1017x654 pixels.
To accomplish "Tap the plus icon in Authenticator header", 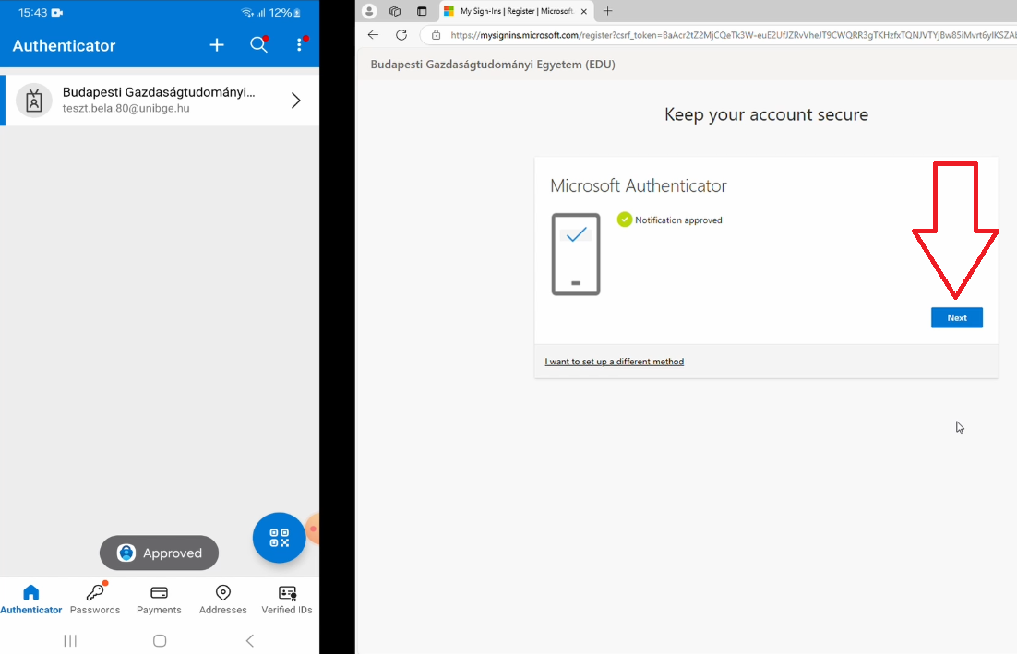I will coord(217,44).
